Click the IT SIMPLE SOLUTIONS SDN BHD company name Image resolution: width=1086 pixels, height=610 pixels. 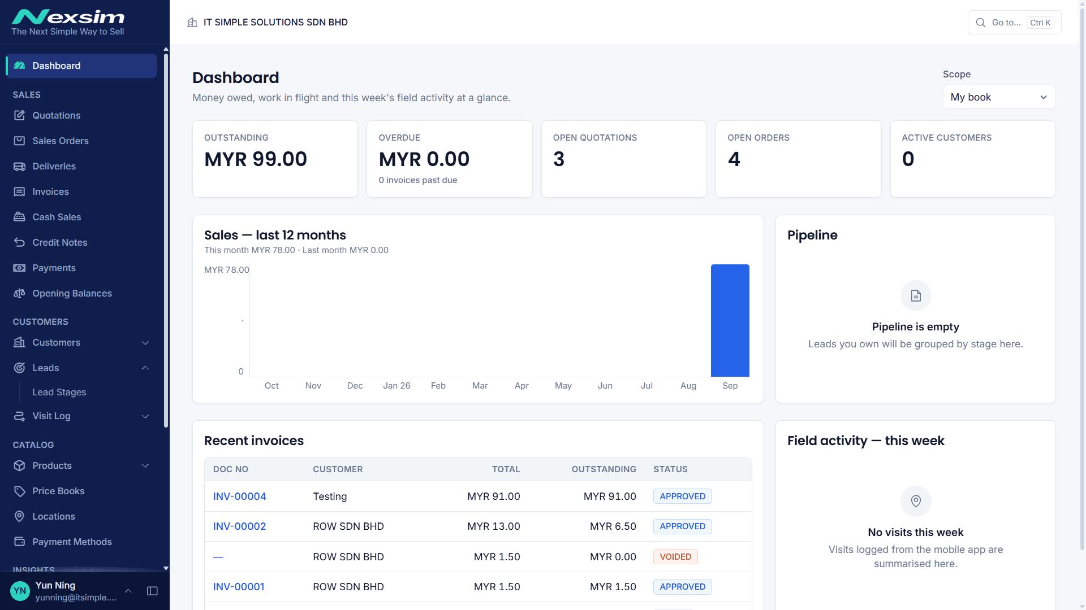point(275,22)
